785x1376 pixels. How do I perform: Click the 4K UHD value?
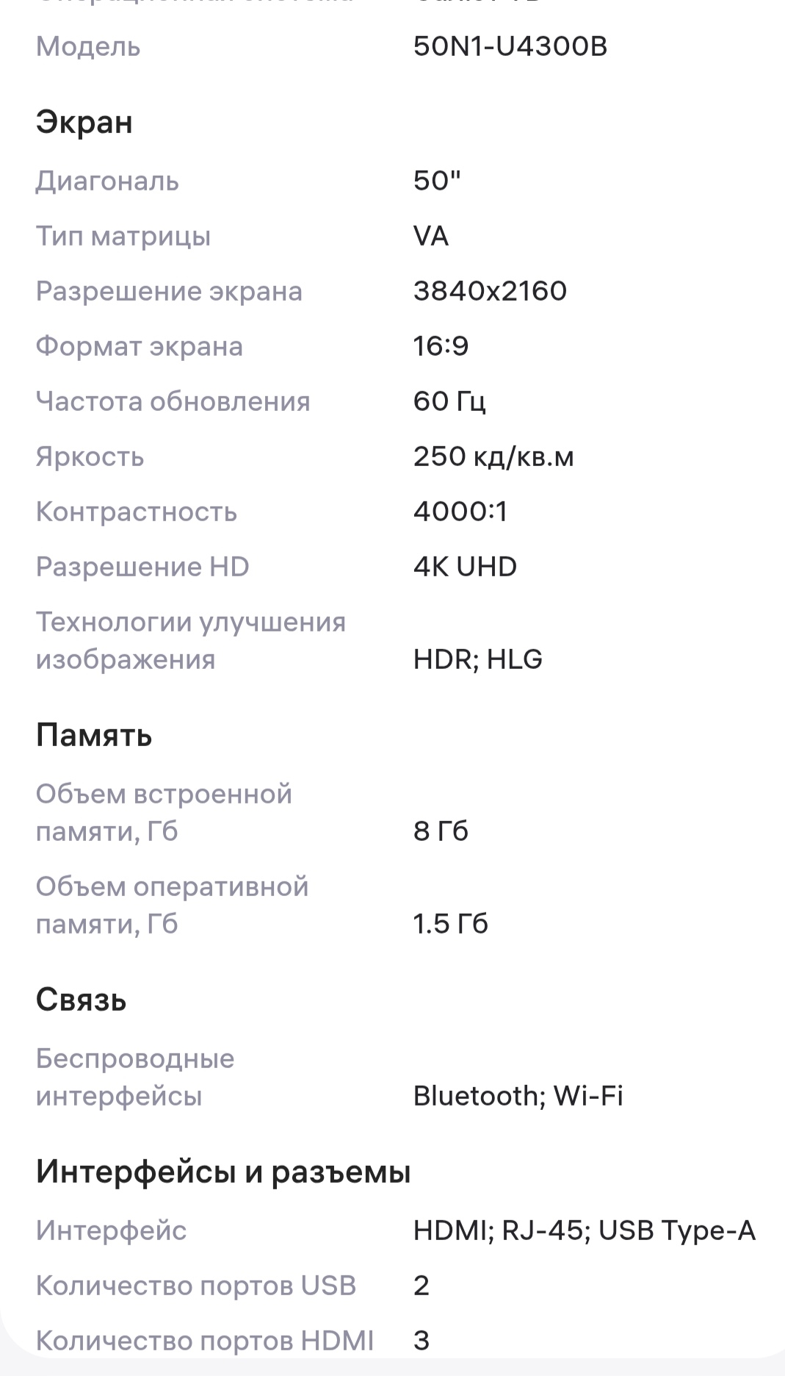(465, 567)
